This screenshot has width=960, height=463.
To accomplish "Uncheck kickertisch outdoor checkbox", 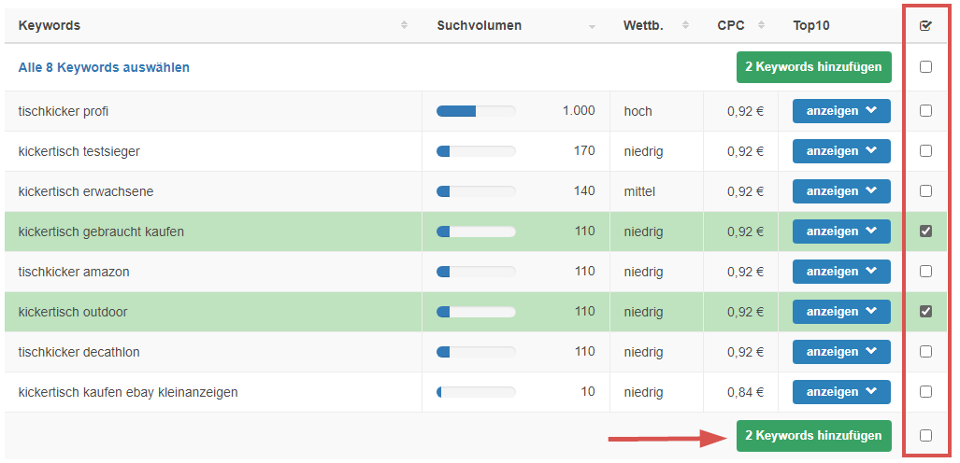I will click(x=925, y=312).
